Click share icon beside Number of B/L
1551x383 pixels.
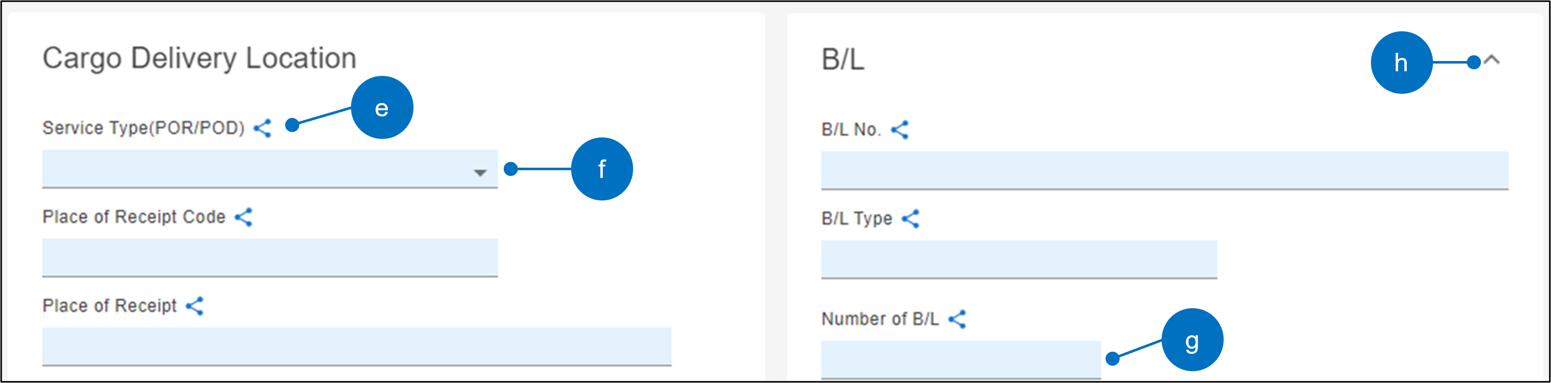point(957,319)
